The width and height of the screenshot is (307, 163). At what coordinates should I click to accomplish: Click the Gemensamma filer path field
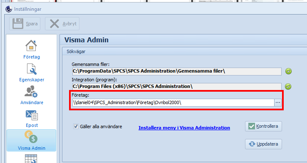tap(177, 71)
